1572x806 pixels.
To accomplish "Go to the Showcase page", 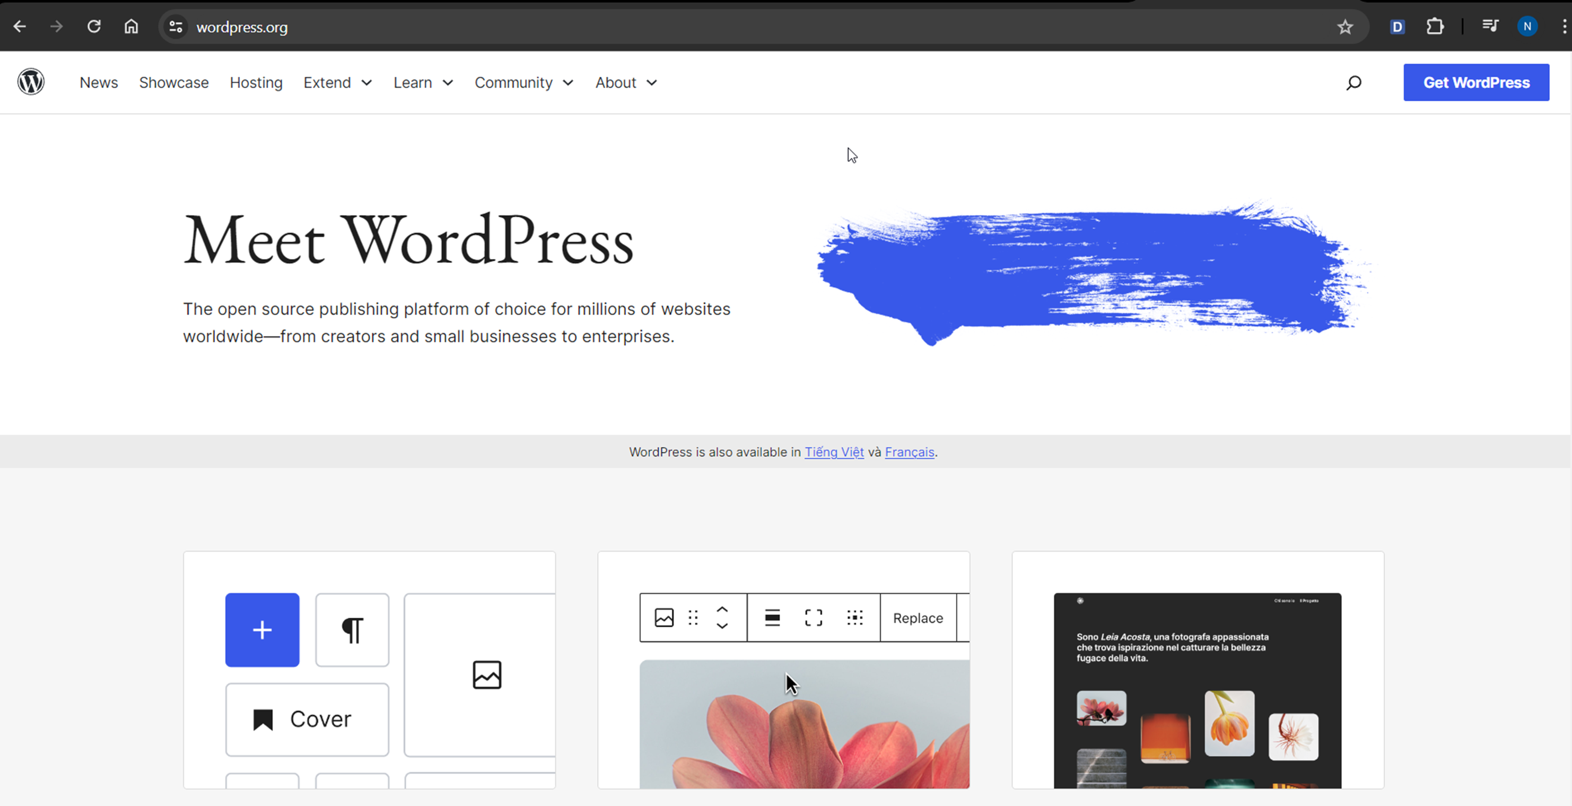I will click(x=173, y=82).
